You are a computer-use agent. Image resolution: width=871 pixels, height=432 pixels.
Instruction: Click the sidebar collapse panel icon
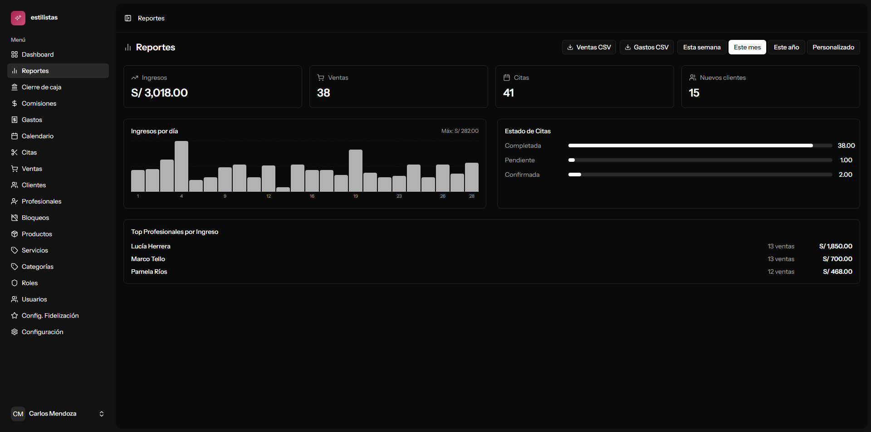[x=128, y=18]
